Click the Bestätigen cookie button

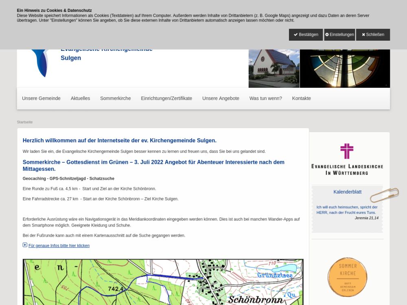coord(306,35)
